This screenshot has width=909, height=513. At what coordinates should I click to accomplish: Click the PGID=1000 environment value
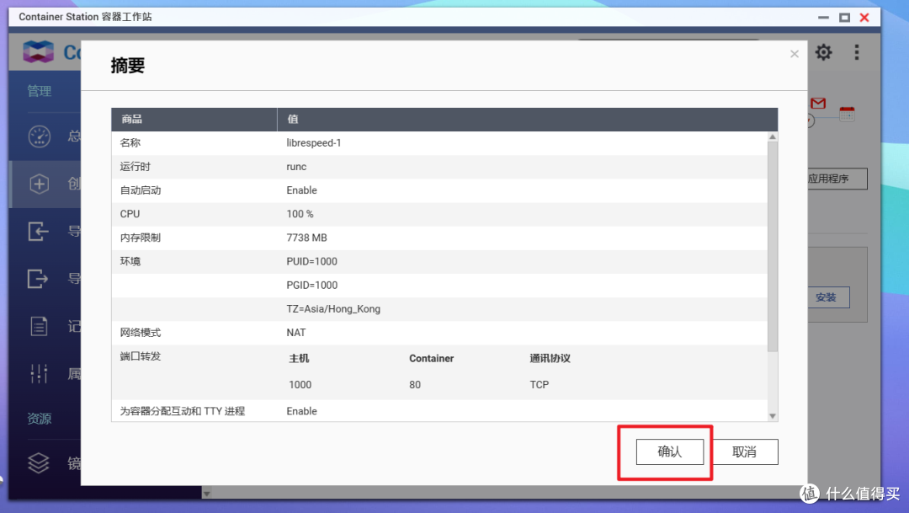tap(312, 286)
